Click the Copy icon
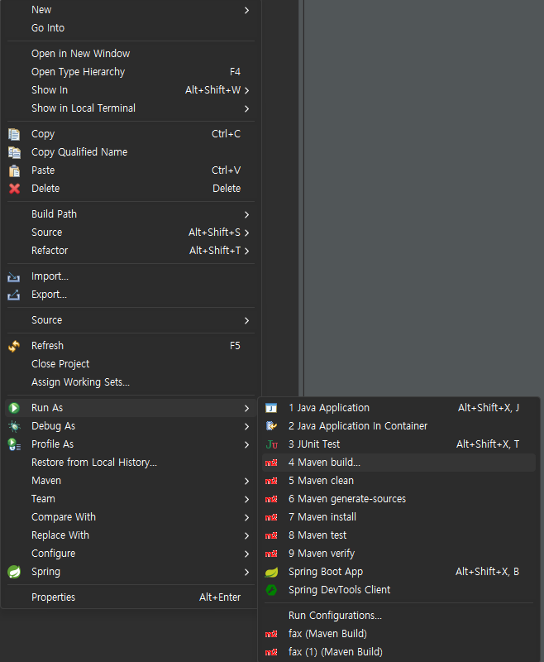The width and height of the screenshot is (544, 662). 14,134
